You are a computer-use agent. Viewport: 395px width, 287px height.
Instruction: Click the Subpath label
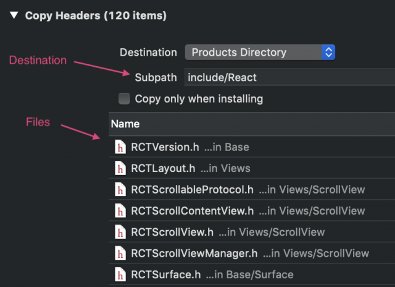[156, 77]
